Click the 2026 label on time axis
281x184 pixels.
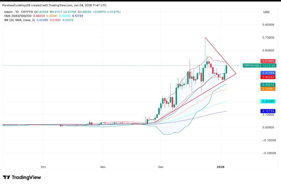coord(220,167)
